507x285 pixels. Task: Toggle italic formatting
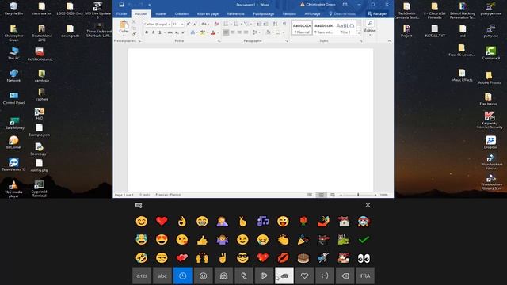(153, 32)
